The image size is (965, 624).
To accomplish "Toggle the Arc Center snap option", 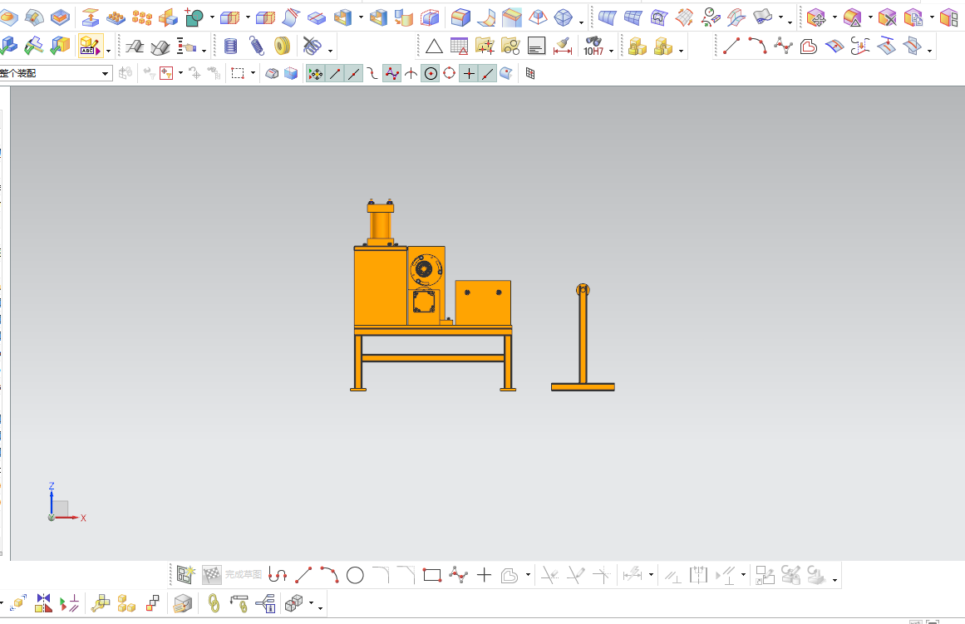I will 431,74.
